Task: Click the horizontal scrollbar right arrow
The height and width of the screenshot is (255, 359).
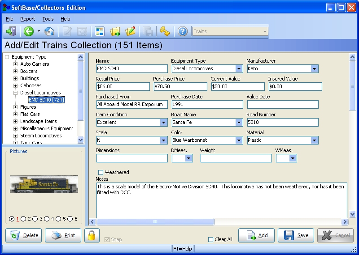Action: [345, 221]
